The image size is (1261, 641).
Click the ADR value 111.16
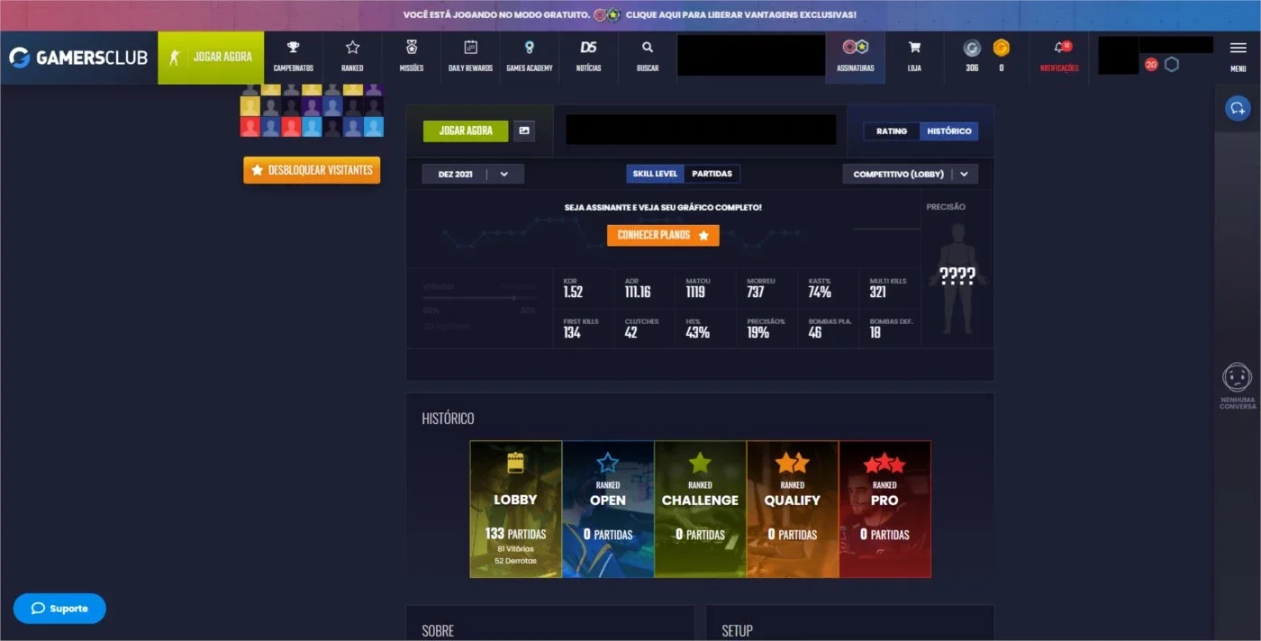click(638, 292)
